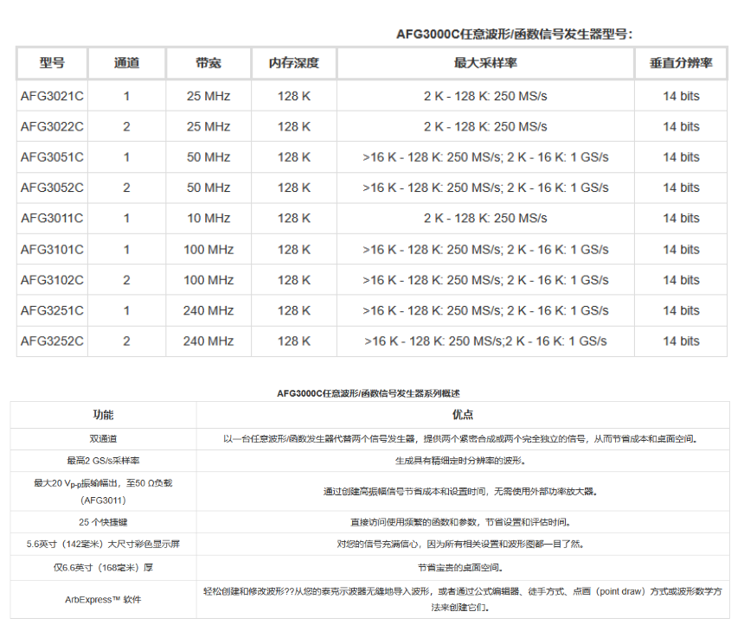Click "128 K" memory depth in AFG3101C row
744x631 pixels.
tap(294, 249)
